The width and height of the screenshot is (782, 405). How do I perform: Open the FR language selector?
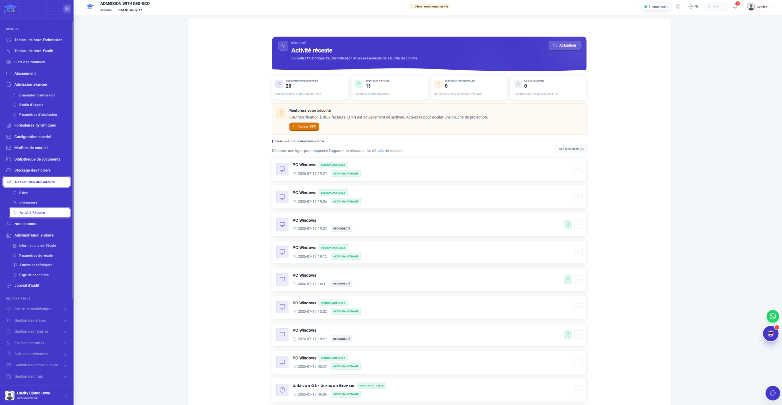(x=693, y=7)
